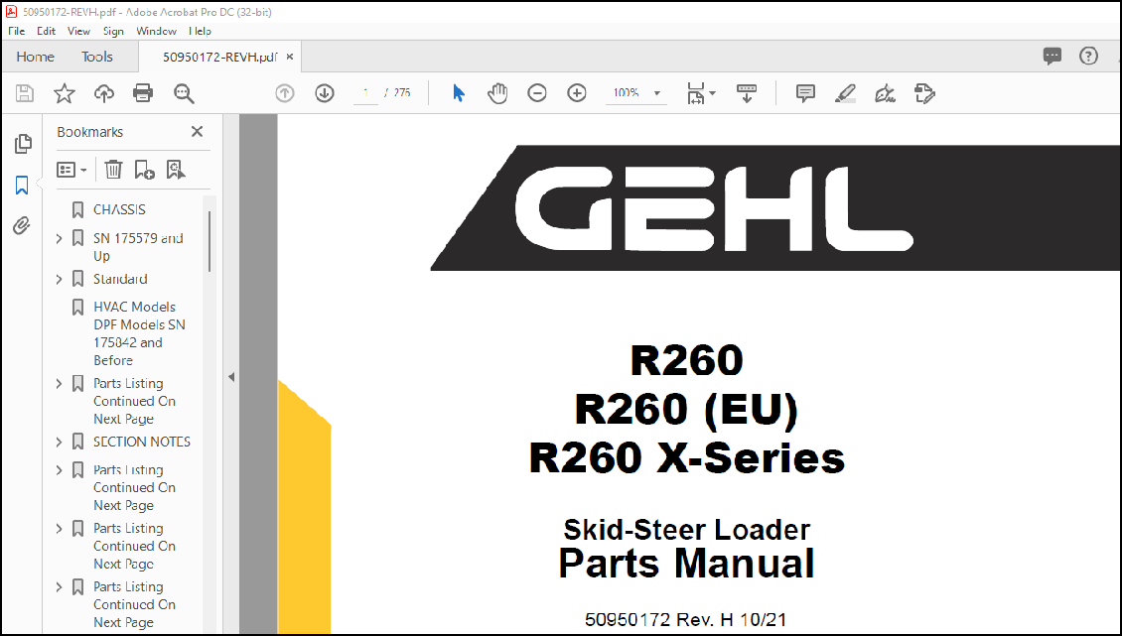
Task: Click the Save file icon
Action: [25, 93]
